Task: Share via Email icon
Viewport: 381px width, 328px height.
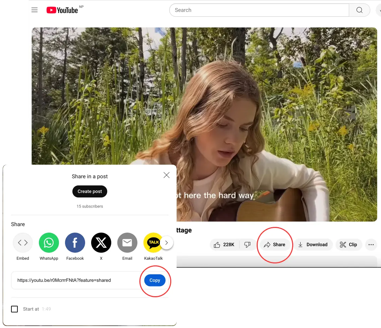Action: [127, 243]
